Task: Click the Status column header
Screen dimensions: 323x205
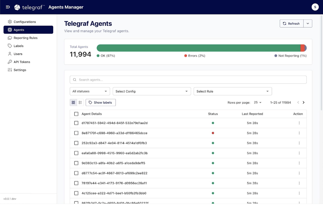Action: pos(213,114)
